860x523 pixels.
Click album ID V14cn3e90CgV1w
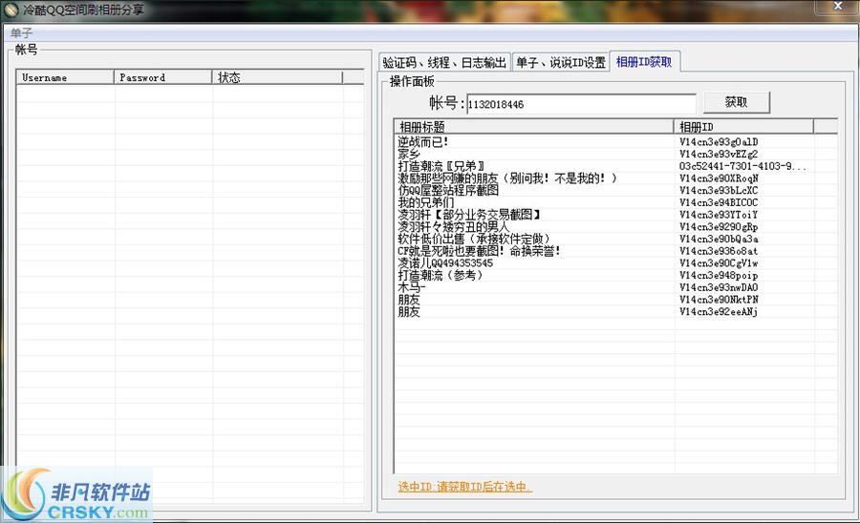(x=719, y=262)
